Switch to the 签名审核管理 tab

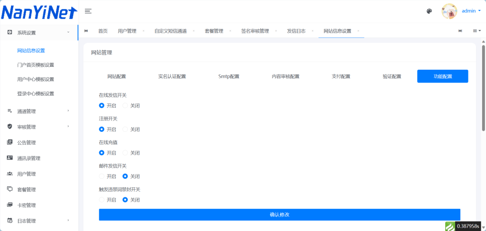[x=255, y=31]
